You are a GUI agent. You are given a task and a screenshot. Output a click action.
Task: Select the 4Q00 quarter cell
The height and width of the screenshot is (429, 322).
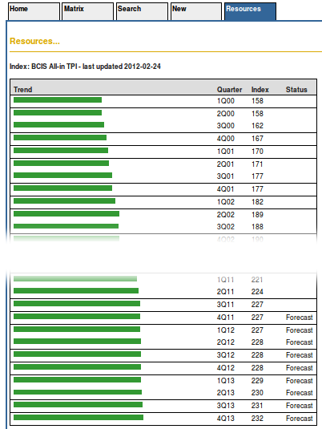[x=226, y=139]
